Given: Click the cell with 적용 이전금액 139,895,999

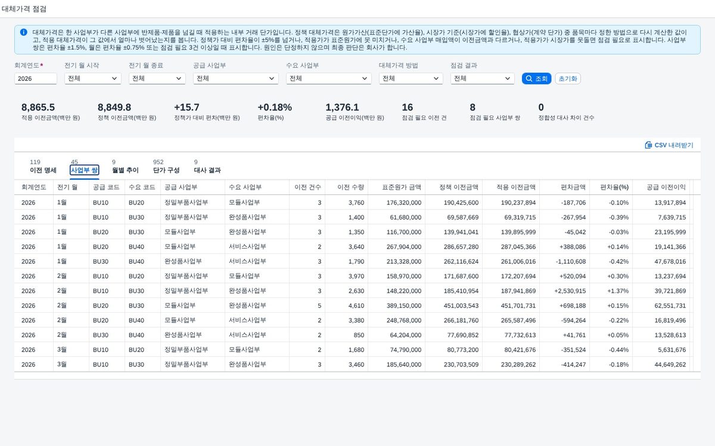Looking at the screenshot, I should click(x=511, y=232).
